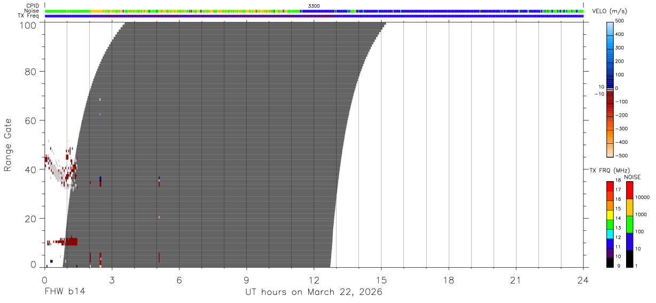Viewport: 656px width, 303px height.
Task: Click 1000 on the noise scale
Action: tap(642, 214)
